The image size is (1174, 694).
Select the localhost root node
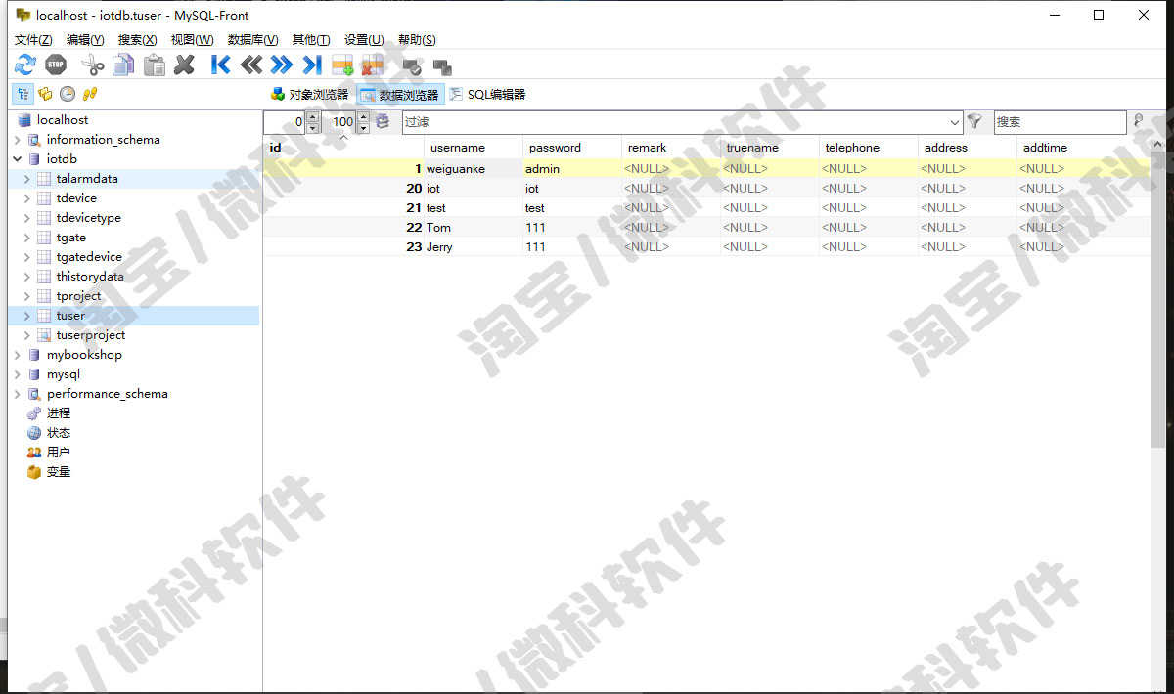coord(63,120)
